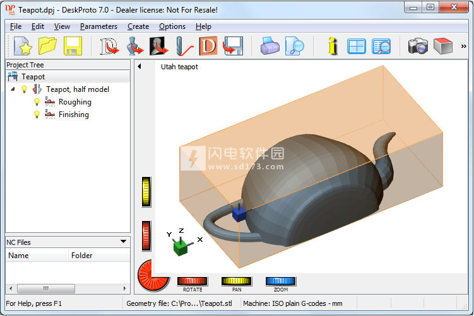
Task: Show geometry information yellow i icon
Action: [332, 46]
